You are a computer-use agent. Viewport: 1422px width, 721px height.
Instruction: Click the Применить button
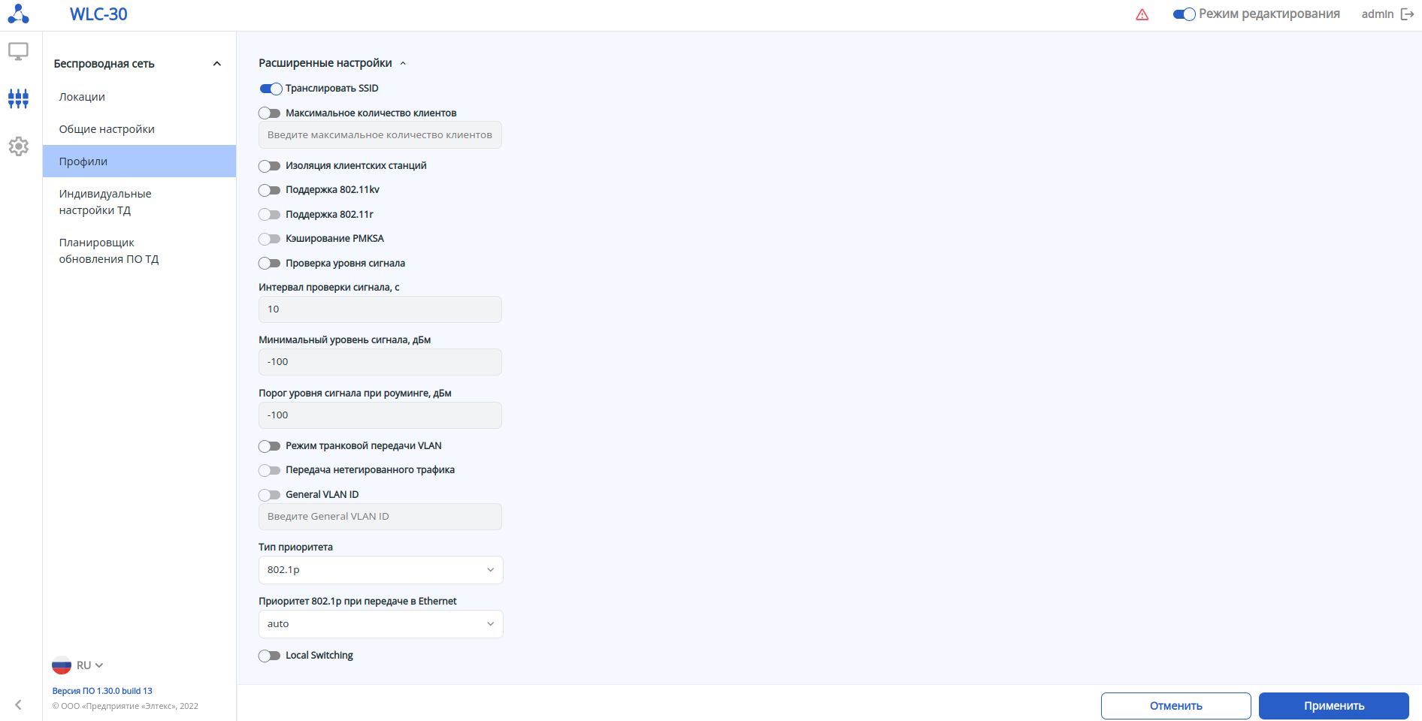pos(1333,706)
